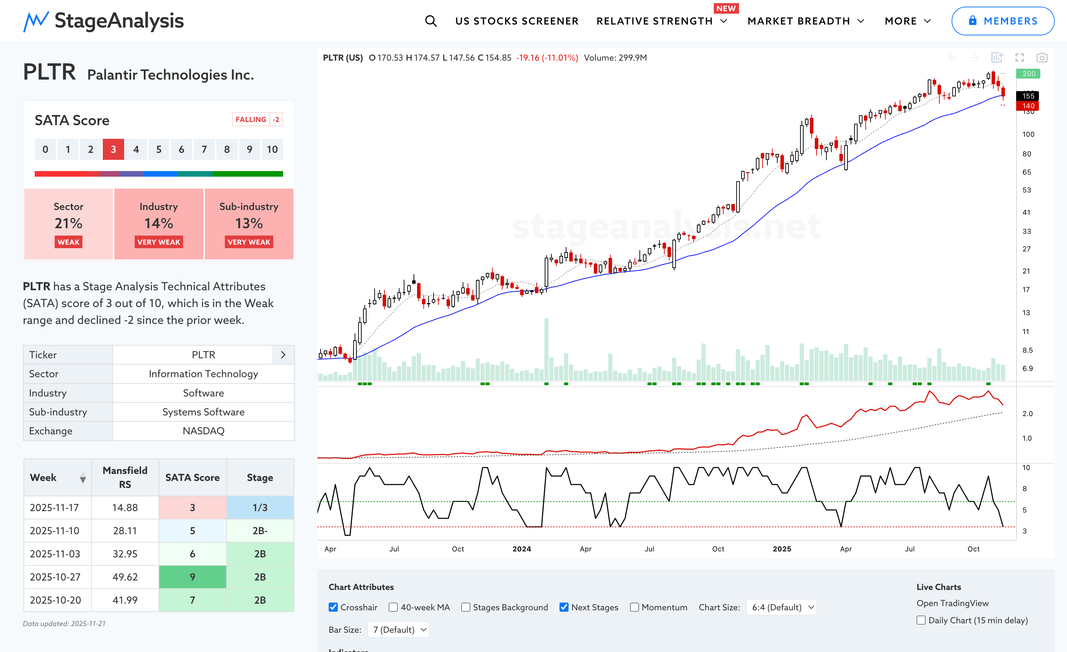Expand the PLTR ticker row chevron
This screenshot has width=1067, height=652.
283,355
